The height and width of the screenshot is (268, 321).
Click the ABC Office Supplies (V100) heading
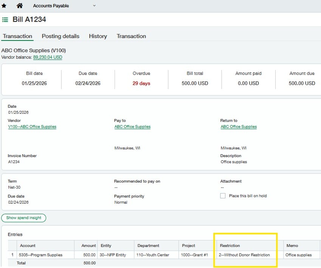tap(34, 50)
